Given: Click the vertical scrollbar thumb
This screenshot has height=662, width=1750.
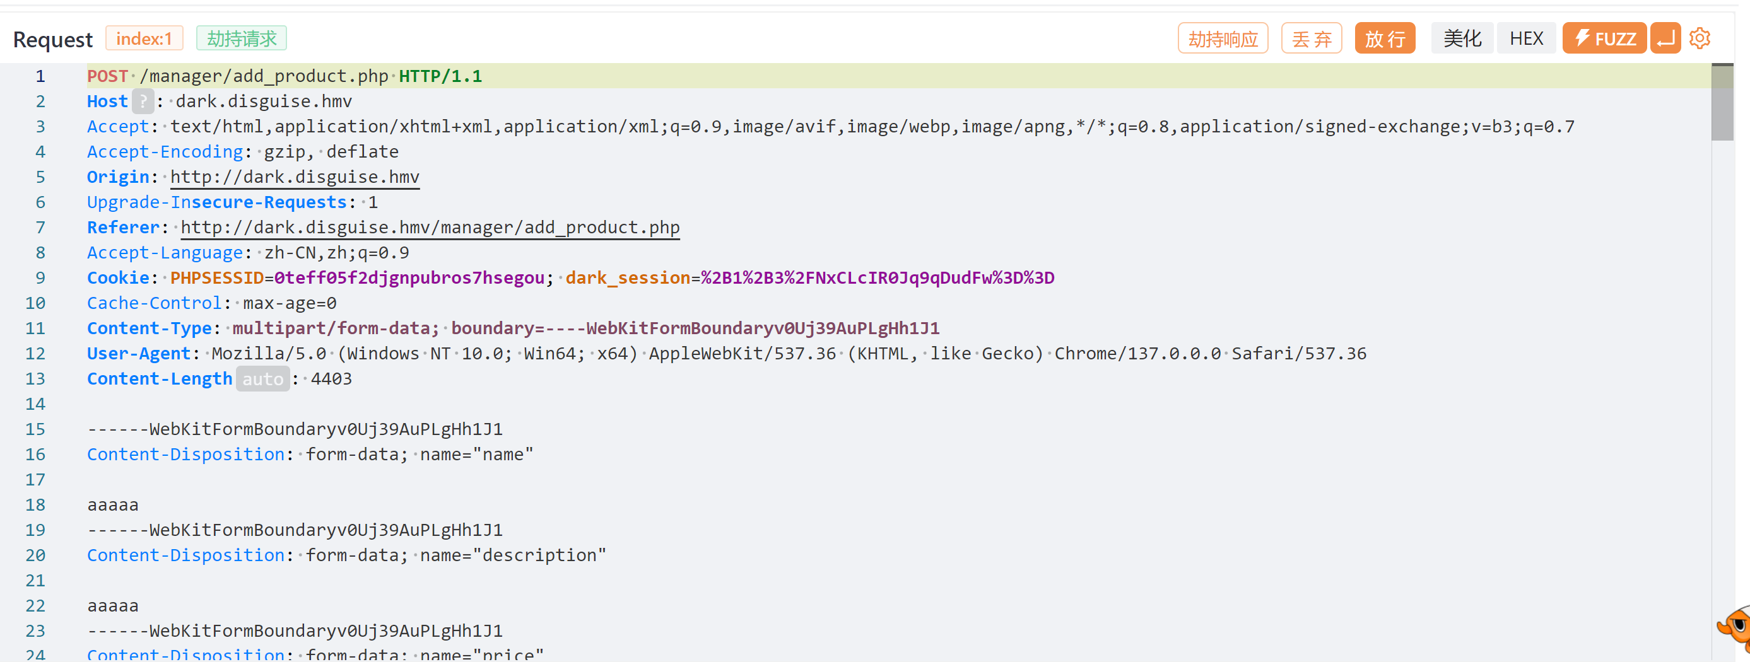Looking at the screenshot, I should click(x=1722, y=102).
